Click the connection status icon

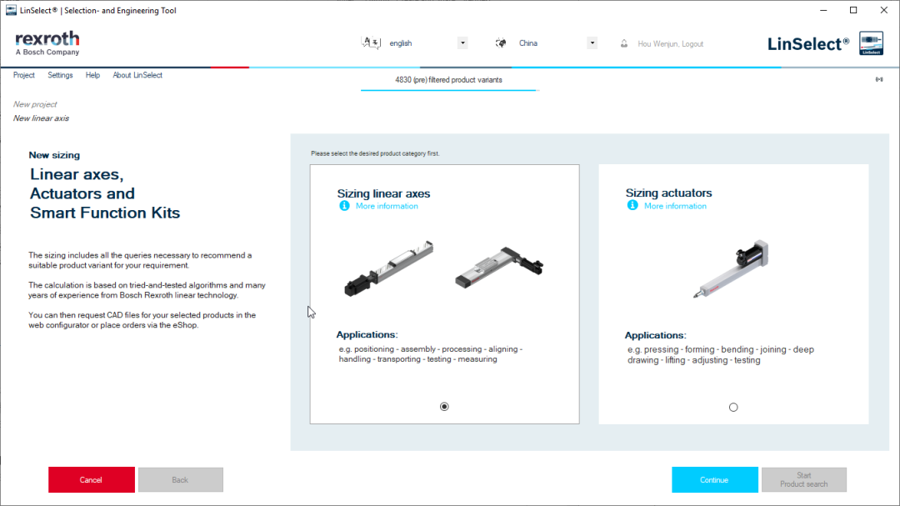tap(879, 80)
